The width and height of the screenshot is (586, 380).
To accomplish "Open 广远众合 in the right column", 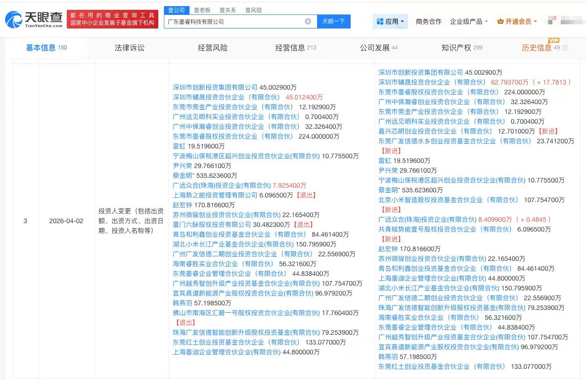I will pos(427,219).
